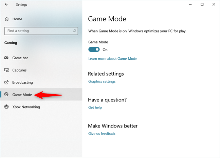Viewport: 220px width, 158px height.
Task: Select the Make Windows better heading
Action: click(x=113, y=126)
